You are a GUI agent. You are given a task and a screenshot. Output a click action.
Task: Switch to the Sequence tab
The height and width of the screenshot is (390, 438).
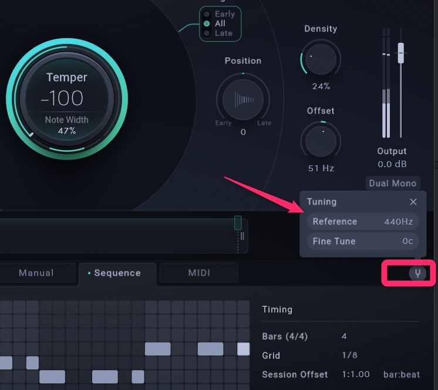(x=117, y=273)
